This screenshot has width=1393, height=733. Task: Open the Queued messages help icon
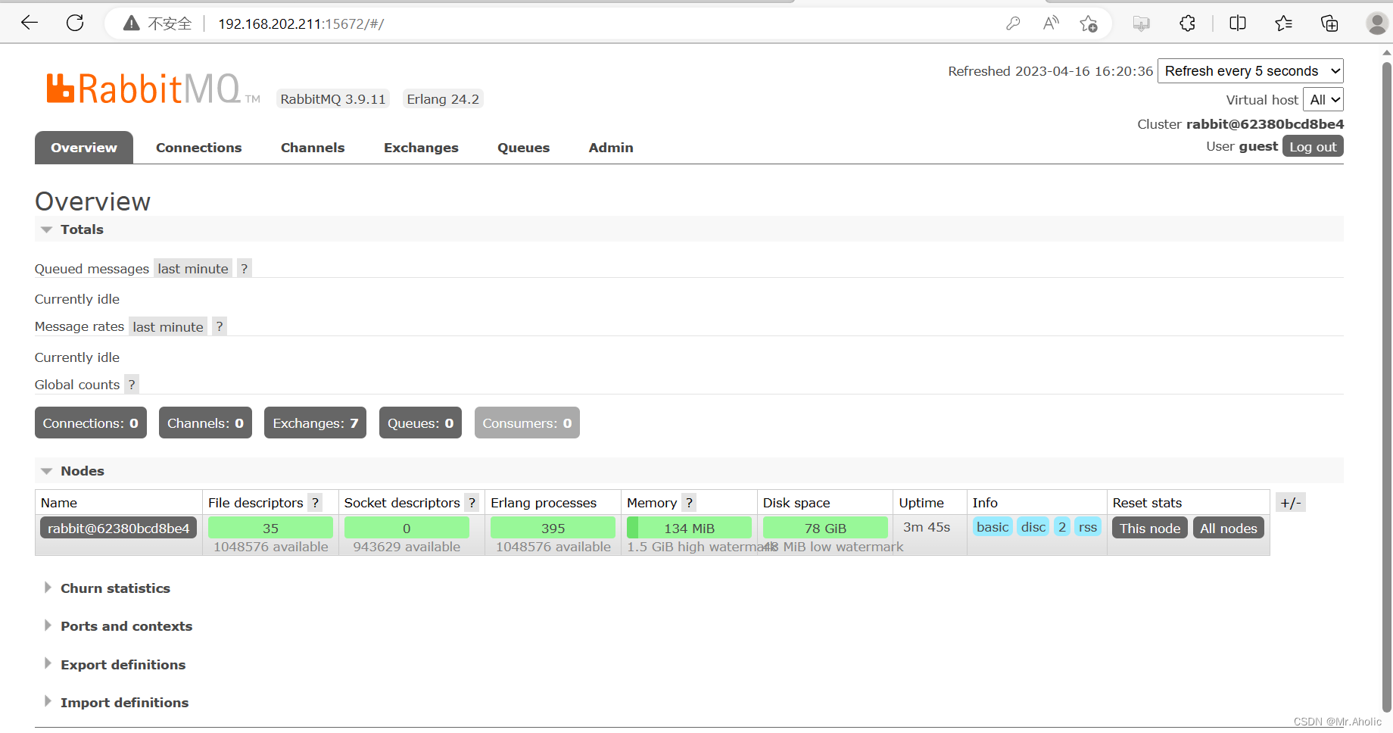pos(244,268)
